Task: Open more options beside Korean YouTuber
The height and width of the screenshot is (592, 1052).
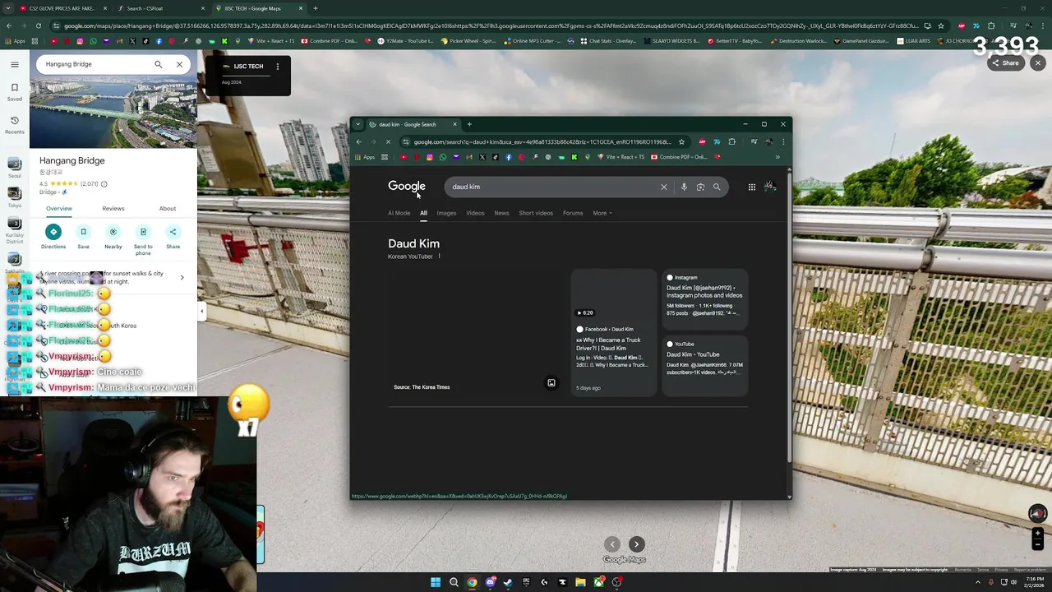Action: 439,257
